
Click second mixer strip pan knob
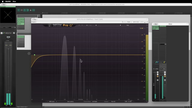161,69
